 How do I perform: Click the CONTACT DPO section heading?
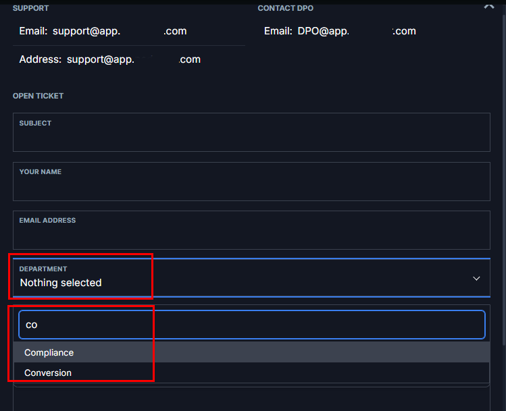click(285, 8)
